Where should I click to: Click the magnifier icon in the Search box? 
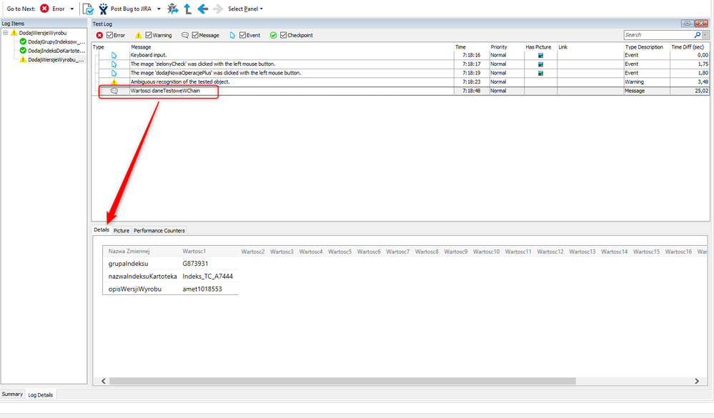tap(697, 34)
